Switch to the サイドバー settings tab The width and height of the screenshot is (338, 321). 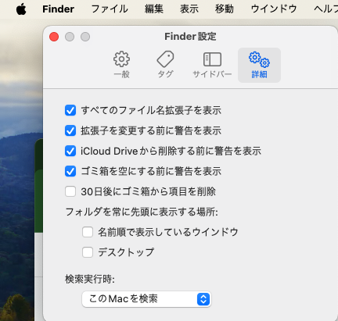point(212,65)
